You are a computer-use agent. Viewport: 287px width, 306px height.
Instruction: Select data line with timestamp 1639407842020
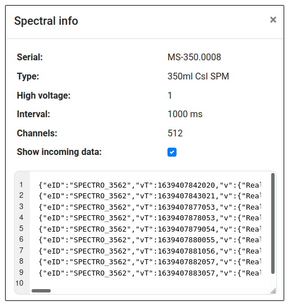[150, 185]
